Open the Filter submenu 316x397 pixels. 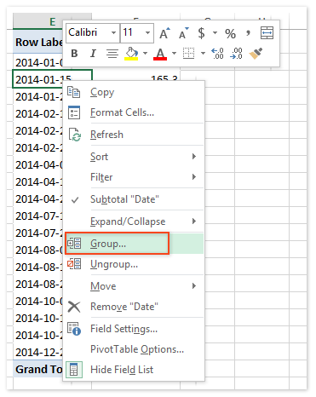[x=134, y=177]
